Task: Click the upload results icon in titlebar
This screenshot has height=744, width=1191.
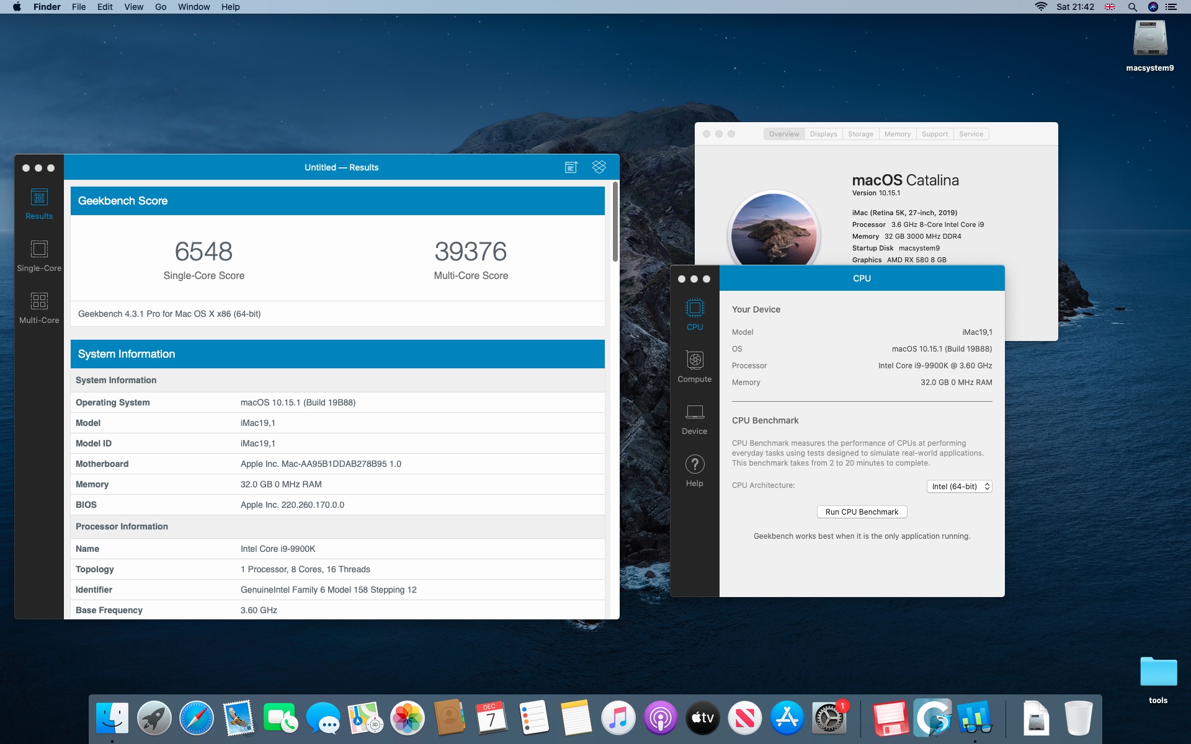Action: pos(571,167)
